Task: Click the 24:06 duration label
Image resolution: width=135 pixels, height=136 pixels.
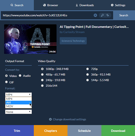Action: coord(52,52)
